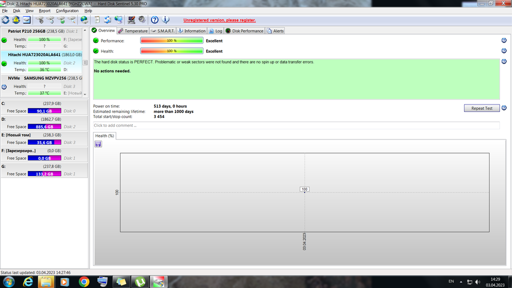The height and width of the screenshot is (288, 512).
Task: Click unknown health icon of Samsung NVMe disk
Action: 4,87
